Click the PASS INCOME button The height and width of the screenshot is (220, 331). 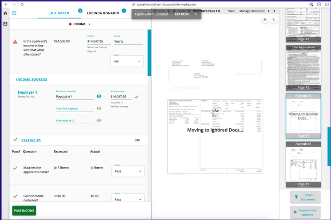24,211
